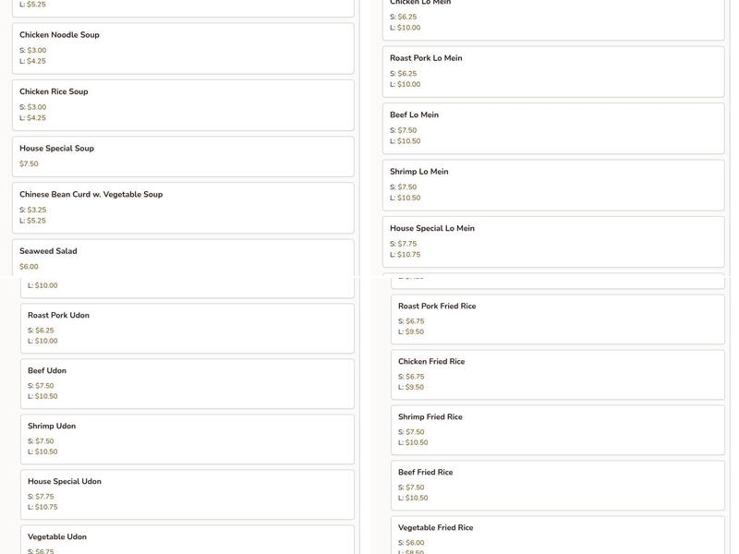Open the Roast Pork Udon card
739x554 pixels.
point(187,328)
